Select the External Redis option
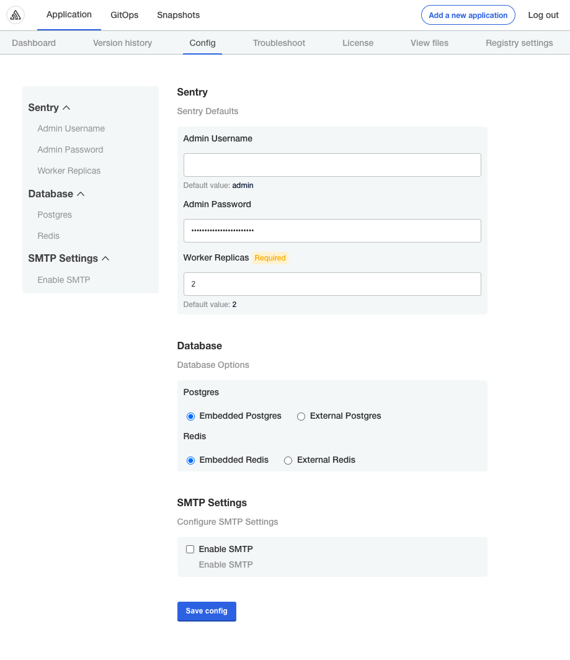The height and width of the screenshot is (660, 570). [288, 460]
